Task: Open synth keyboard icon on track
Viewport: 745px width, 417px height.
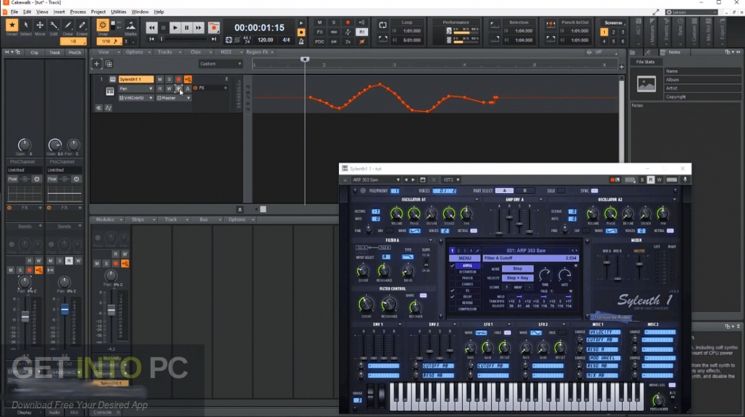Action: pos(110,91)
